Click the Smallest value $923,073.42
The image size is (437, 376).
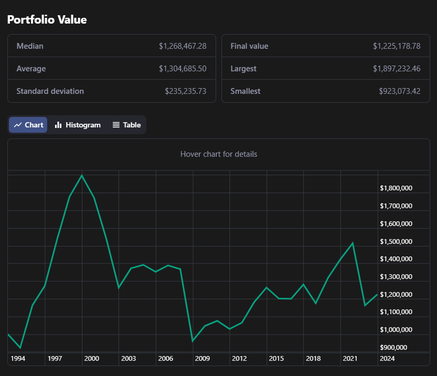(399, 91)
